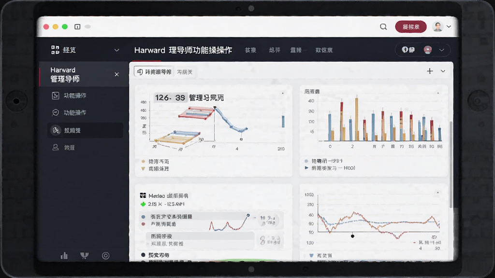Open options dot on bottom-right line chart card
Viewport: 495px width, 278px height.
click(x=437, y=192)
